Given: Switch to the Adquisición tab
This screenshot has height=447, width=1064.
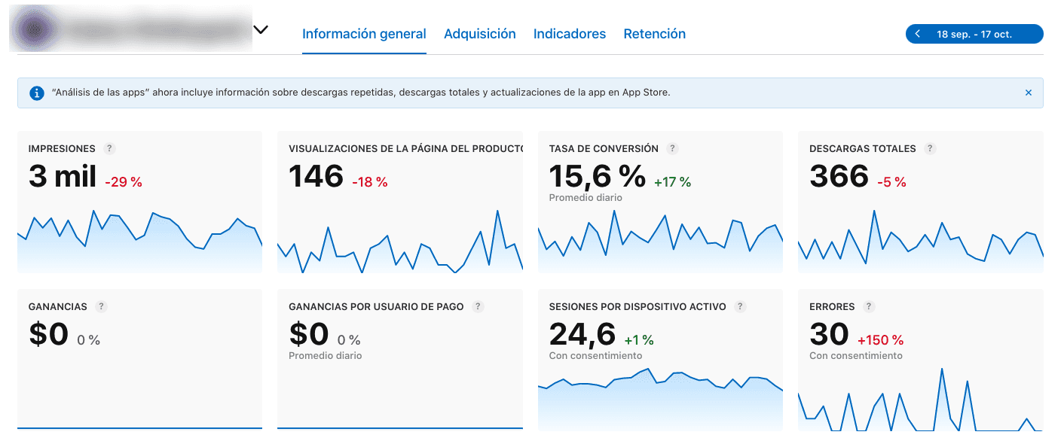Looking at the screenshot, I should click(480, 34).
